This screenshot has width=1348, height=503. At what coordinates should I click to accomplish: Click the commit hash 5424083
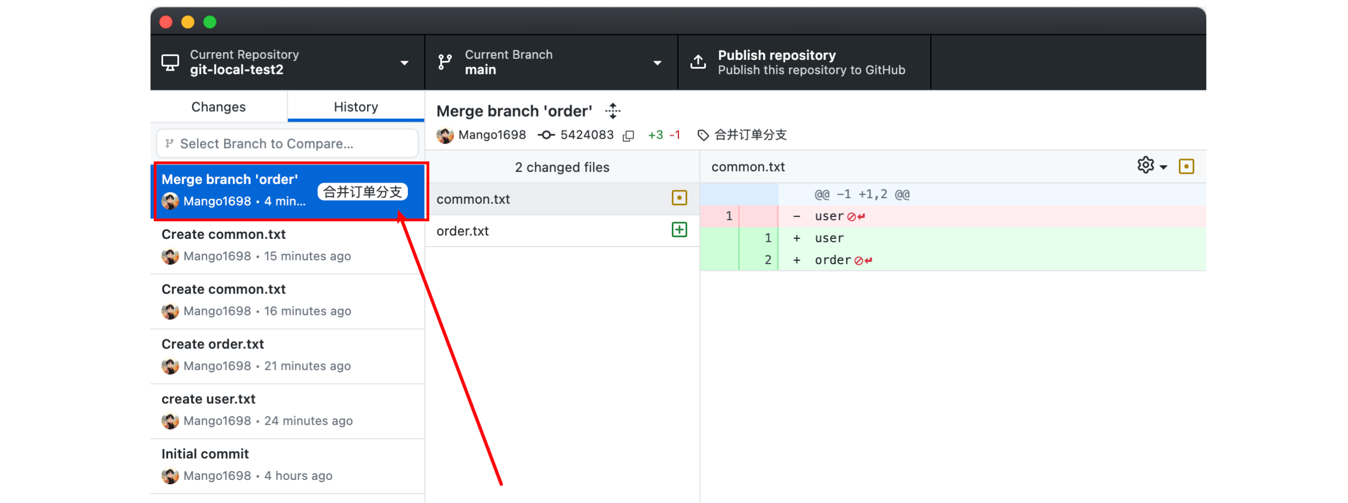click(x=586, y=135)
